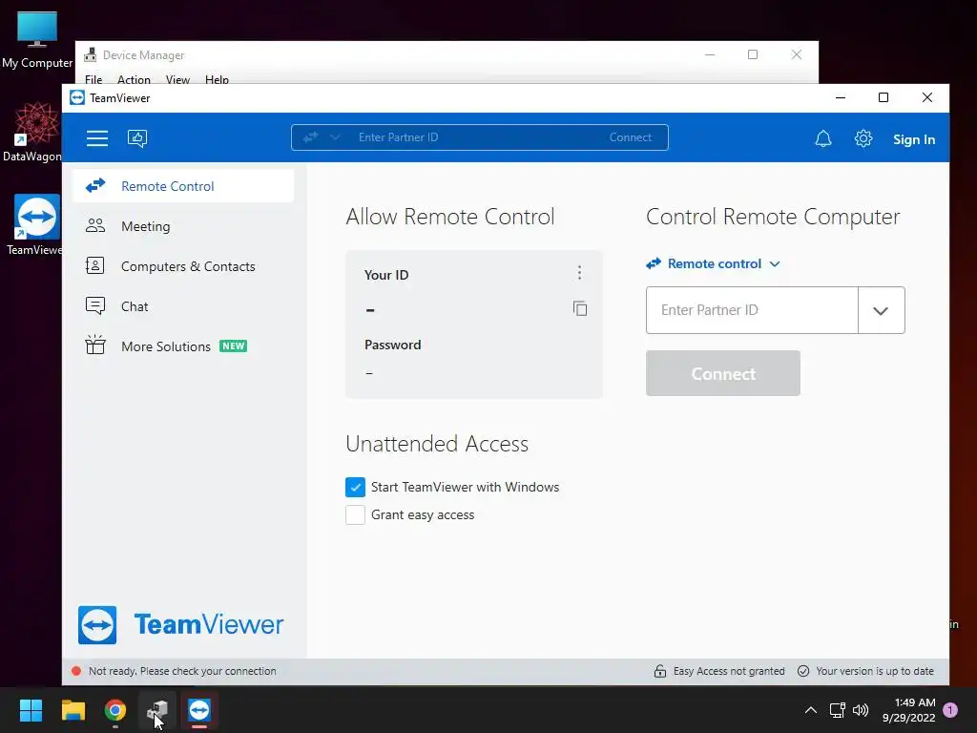The image size is (977, 733).
Task: Click the Meeting people icon
Action: point(95,225)
